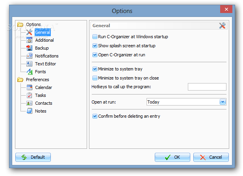Image resolution: width=243 pixels, height=176 pixels.
Task: Toggle the Minimize to system tray checkbox
Action: [x=95, y=69]
